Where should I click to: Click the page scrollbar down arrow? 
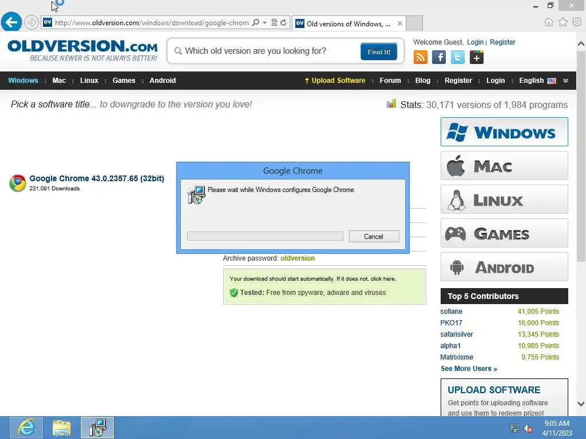pyautogui.click(x=581, y=404)
